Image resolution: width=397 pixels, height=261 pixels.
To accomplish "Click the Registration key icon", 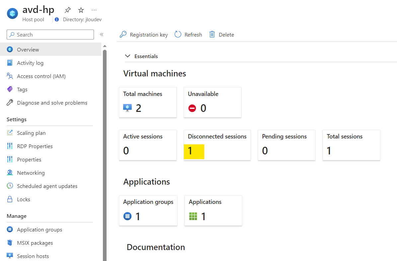I will pyautogui.click(x=123, y=35).
